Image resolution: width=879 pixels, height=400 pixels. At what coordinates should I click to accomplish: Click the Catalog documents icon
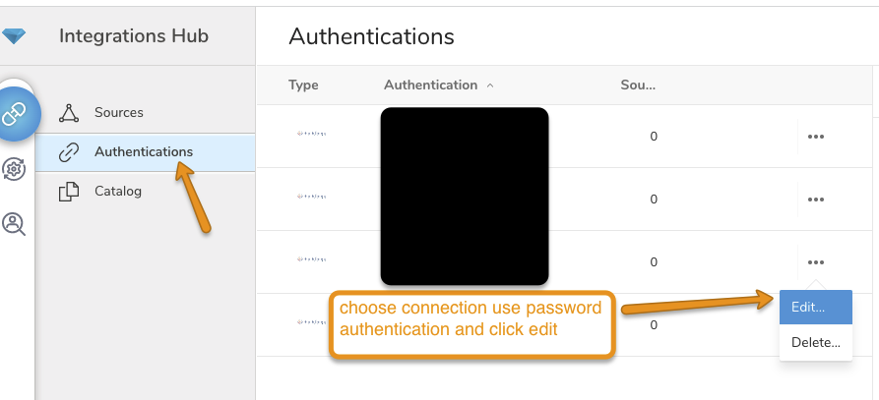[x=69, y=192]
